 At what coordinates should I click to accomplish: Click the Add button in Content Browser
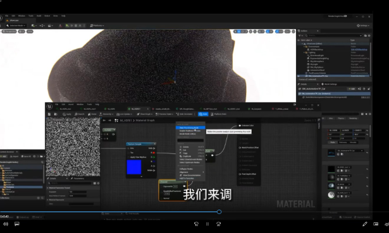[x=3, y=157]
